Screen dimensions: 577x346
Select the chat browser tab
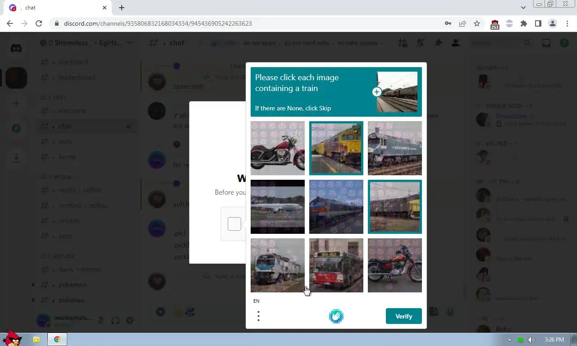point(58,8)
